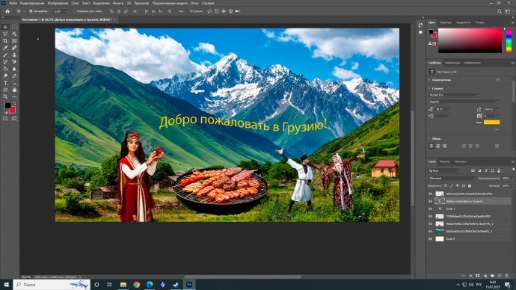
Task: Open Google Chrome from the taskbar
Action: tap(136, 285)
